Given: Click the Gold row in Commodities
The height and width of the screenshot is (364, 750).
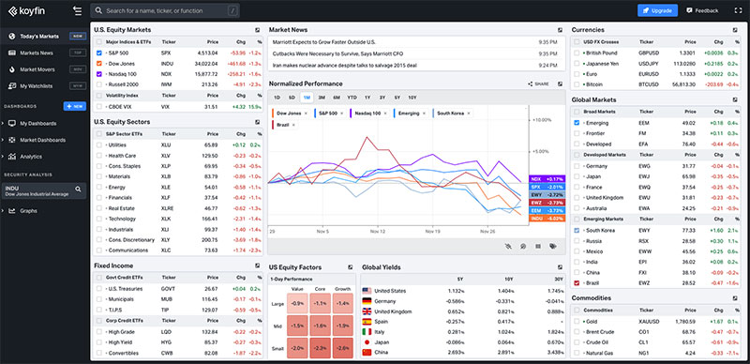Looking at the screenshot, I should [x=655, y=322].
